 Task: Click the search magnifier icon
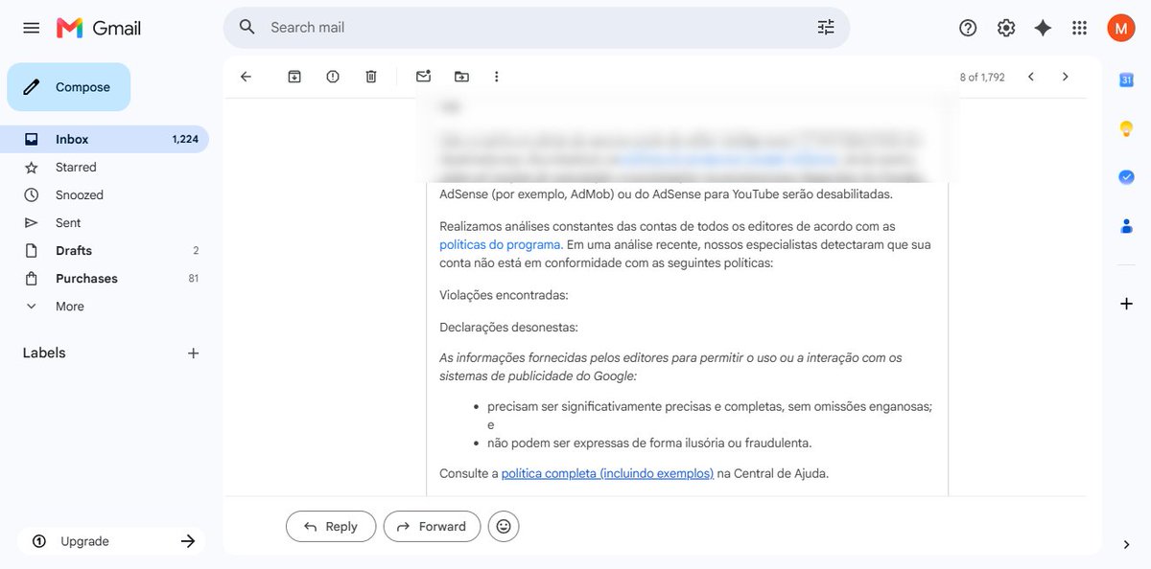[247, 27]
